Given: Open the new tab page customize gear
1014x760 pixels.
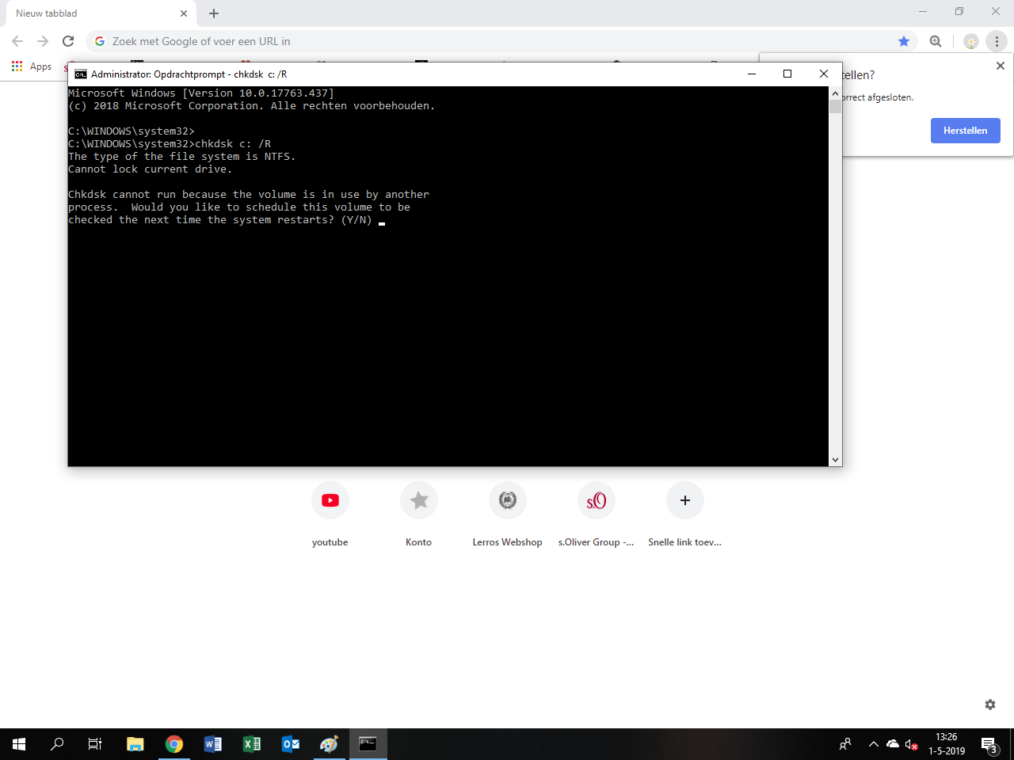Looking at the screenshot, I should (x=989, y=704).
